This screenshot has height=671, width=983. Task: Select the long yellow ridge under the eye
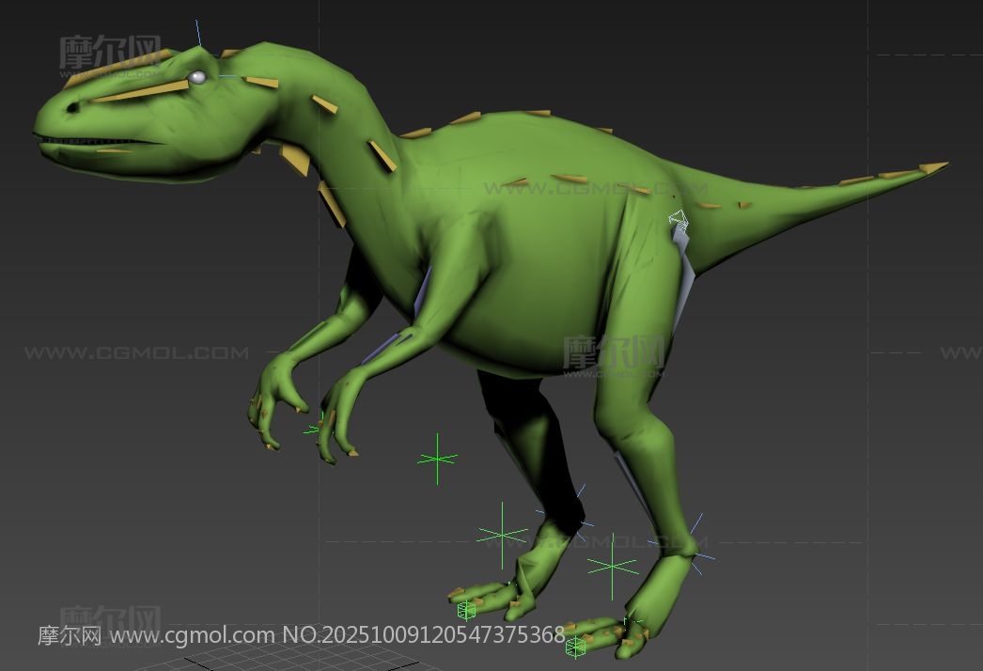point(141,92)
